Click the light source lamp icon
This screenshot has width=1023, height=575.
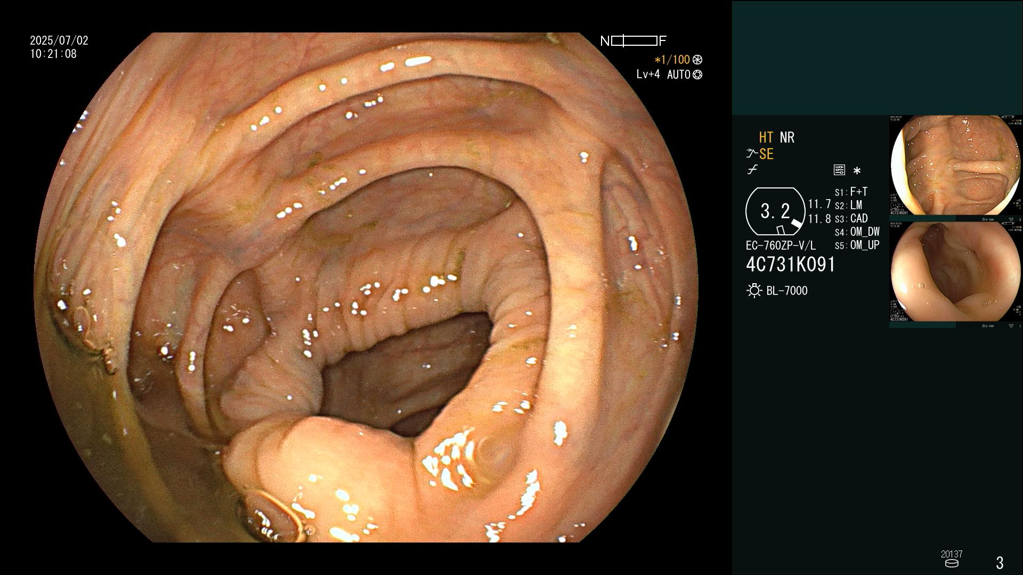[x=754, y=291]
